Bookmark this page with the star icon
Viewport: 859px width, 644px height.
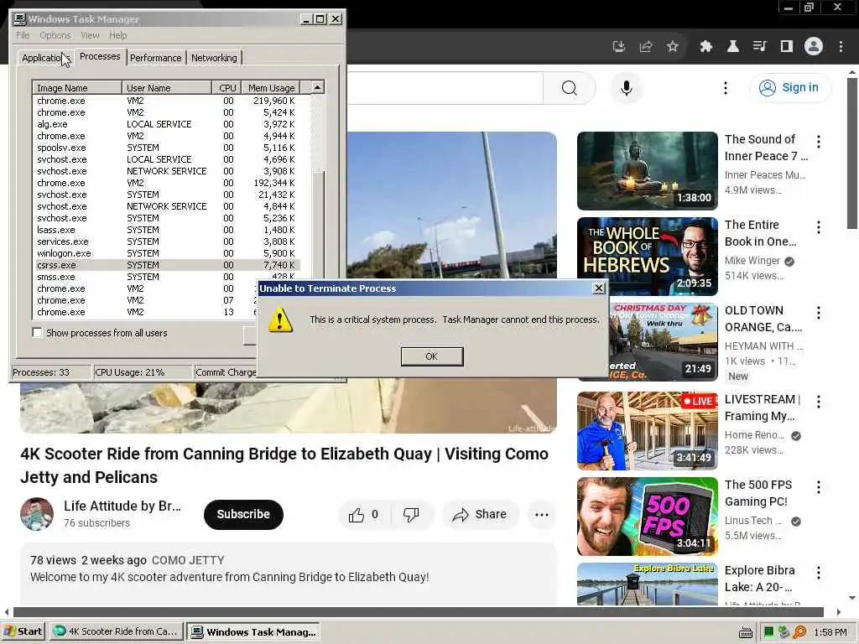click(673, 47)
